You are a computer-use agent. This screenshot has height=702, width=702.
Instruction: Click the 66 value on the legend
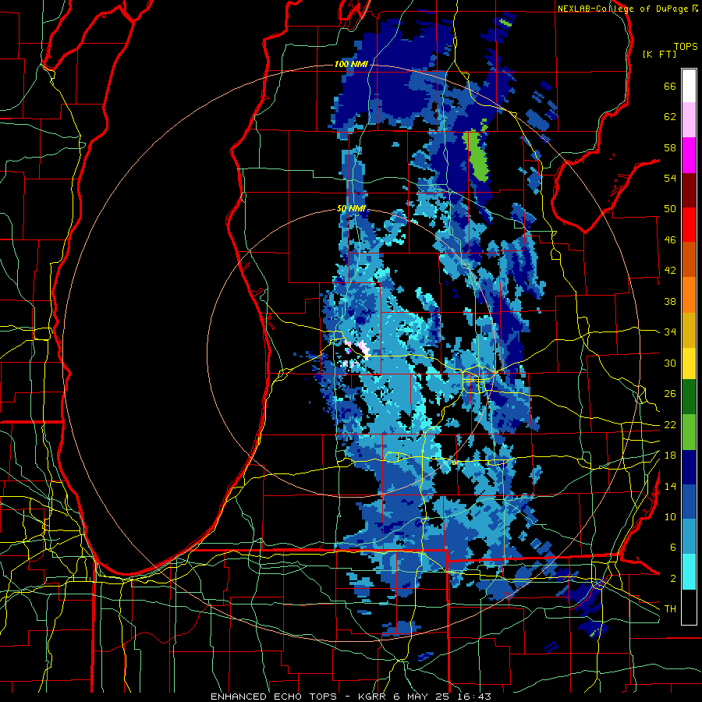[670, 86]
